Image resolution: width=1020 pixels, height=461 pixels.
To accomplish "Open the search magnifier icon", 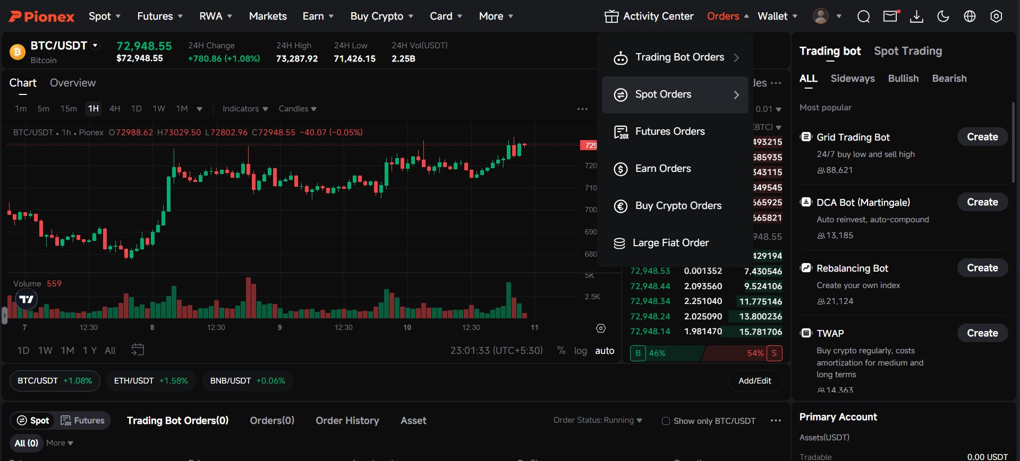I will tap(863, 16).
